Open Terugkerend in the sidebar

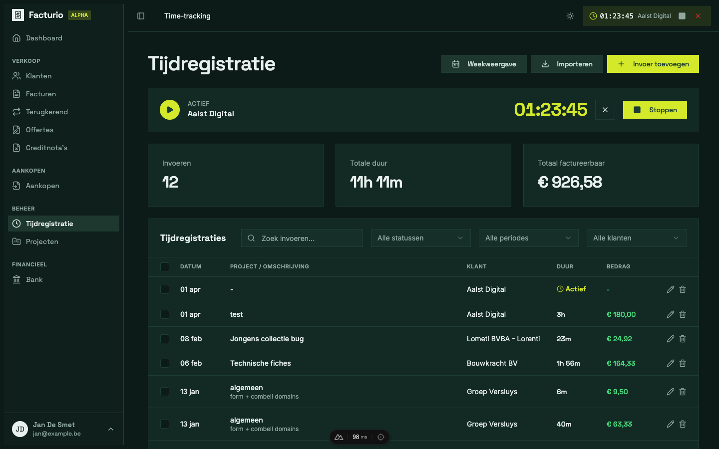pyautogui.click(x=63, y=112)
